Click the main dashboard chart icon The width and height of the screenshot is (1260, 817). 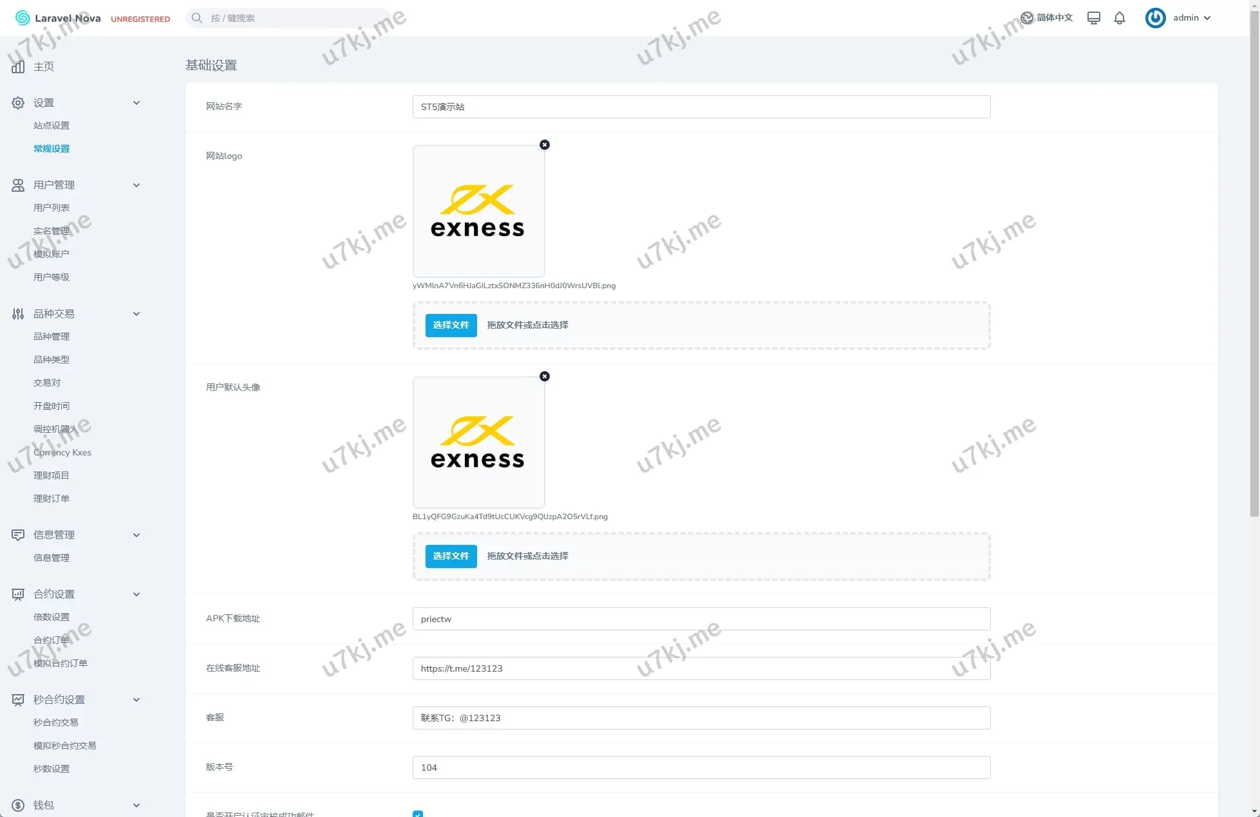click(x=18, y=67)
